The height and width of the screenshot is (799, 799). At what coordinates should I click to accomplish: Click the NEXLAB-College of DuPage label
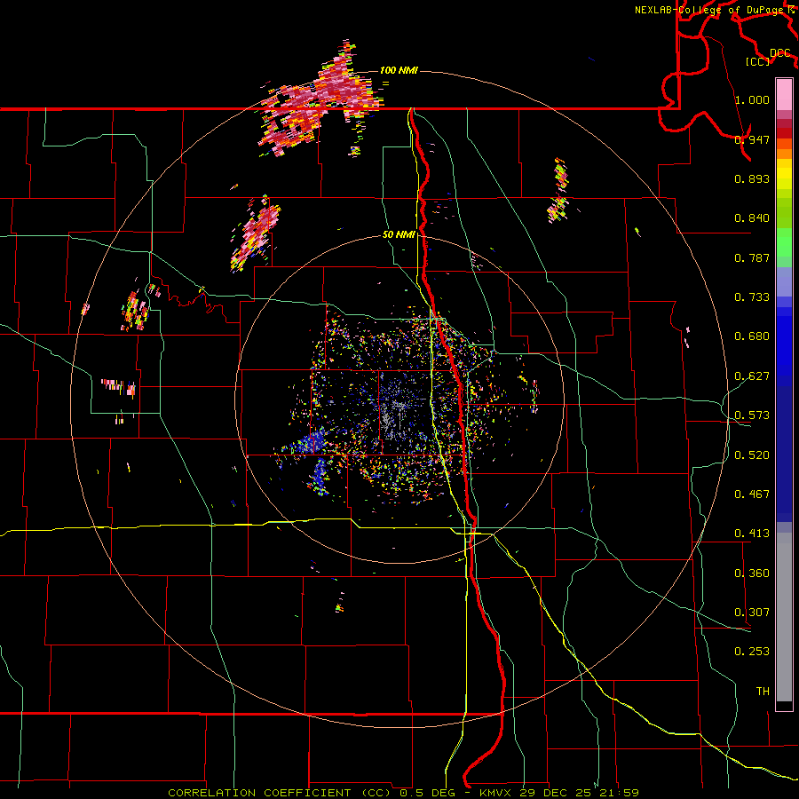click(x=710, y=10)
